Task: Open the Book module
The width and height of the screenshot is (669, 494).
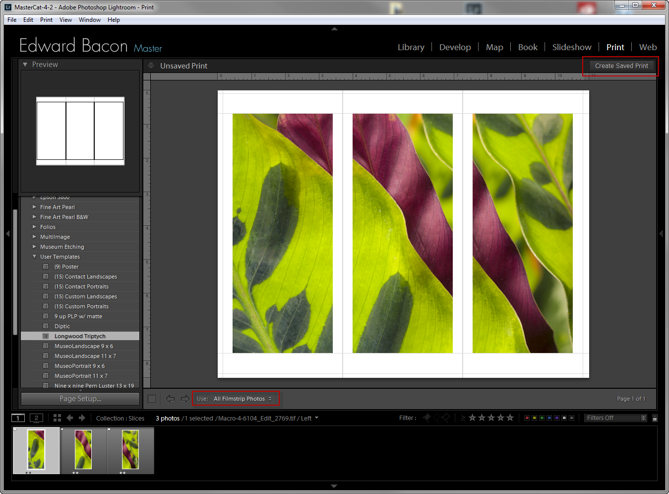Action: tap(528, 47)
